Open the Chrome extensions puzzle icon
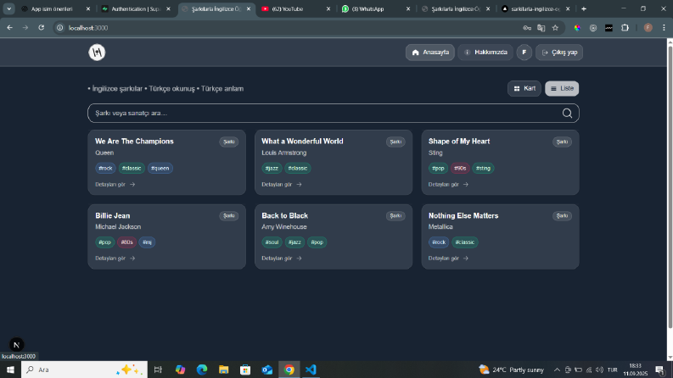673x378 pixels. pos(625,28)
